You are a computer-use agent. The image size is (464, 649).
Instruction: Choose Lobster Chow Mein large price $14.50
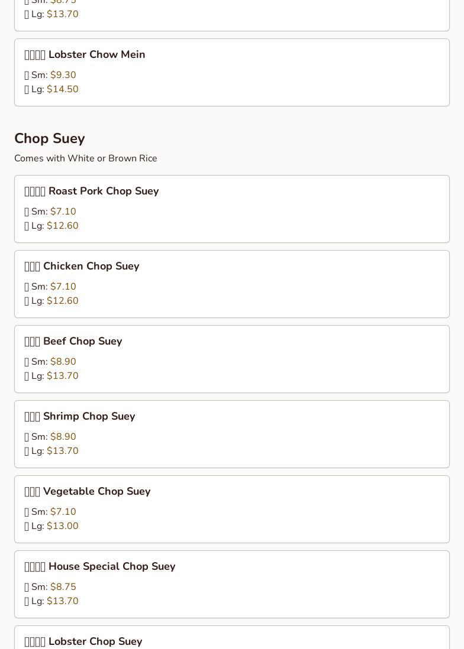tap(62, 89)
